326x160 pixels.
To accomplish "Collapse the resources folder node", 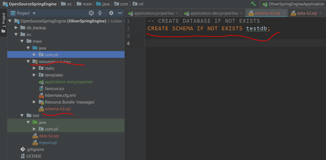I will click(x=28, y=62).
